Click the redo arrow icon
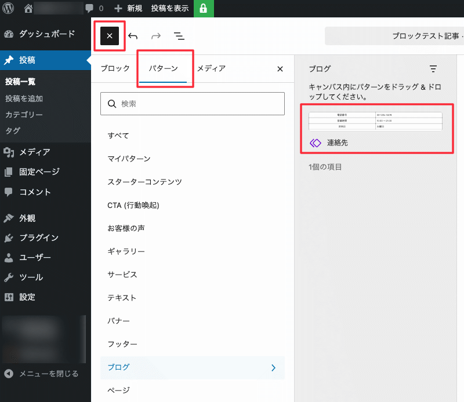The height and width of the screenshot is (402, 464). tap(155, 36)
